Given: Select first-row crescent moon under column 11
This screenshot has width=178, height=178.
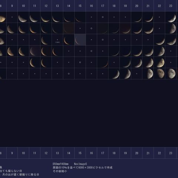Looking at the screenshot, I should pos(33,19).
